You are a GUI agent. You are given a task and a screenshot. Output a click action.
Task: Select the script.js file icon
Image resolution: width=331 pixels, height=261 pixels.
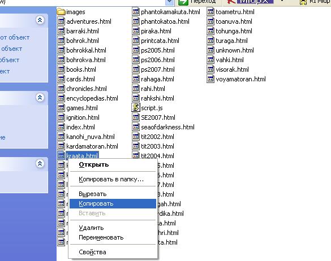point(136,107)
